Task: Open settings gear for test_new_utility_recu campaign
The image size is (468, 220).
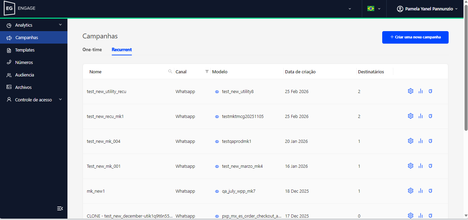Action: [x=411, y=91]
